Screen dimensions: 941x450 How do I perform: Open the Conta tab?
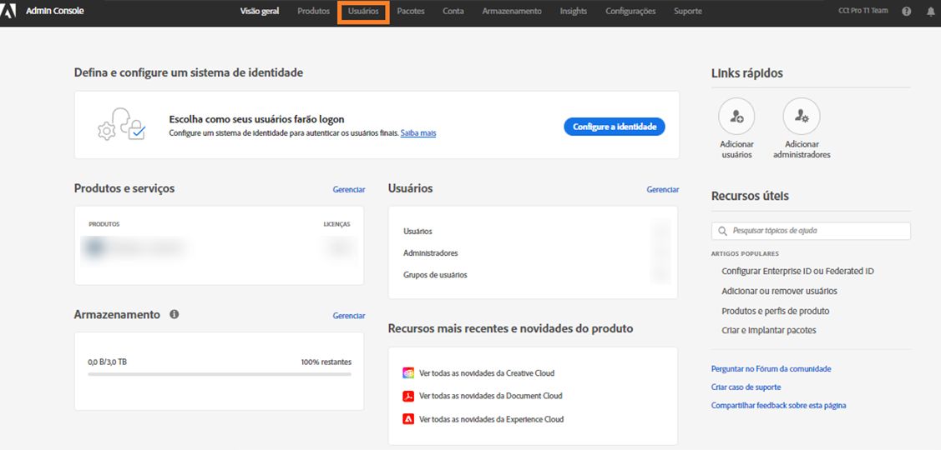coord(453,12)
